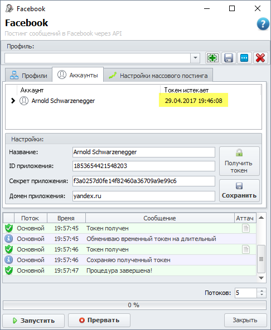Click the 0 % progress bar

pos(134,305)
